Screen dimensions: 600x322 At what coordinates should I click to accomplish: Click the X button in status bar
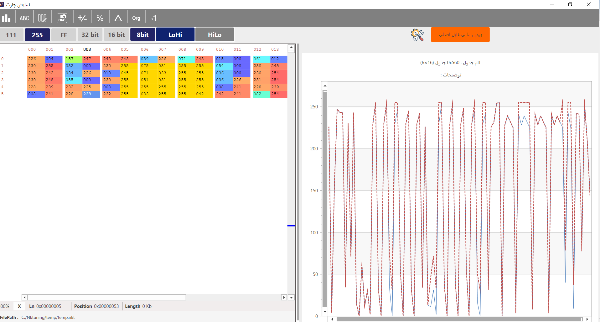click(x=19, y=306)
